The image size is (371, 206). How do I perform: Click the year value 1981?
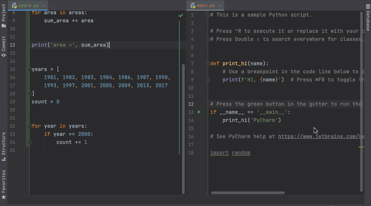click(x=50, y=77)
